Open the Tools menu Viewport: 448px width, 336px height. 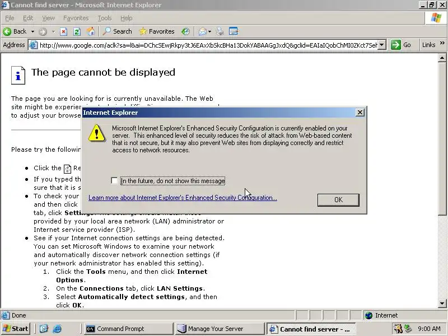coord(105,18)
